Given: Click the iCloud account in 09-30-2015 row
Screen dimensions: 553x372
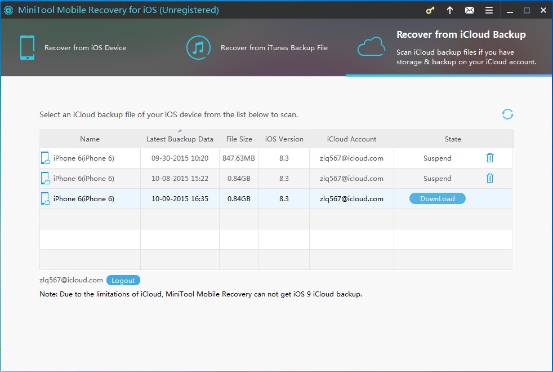Looking at the screenshot, I should point(351,158).
